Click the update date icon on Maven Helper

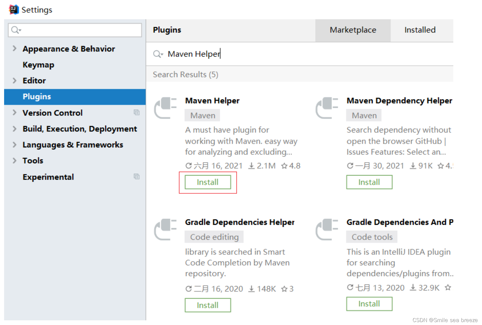[189, 166]
